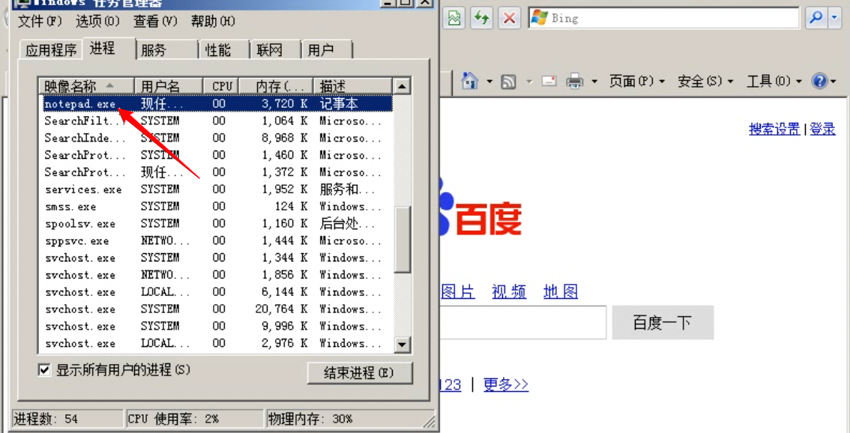This screenshot has width=850, height=433.
Task: Open the 图片 link on Baidu
Action: 457,291
